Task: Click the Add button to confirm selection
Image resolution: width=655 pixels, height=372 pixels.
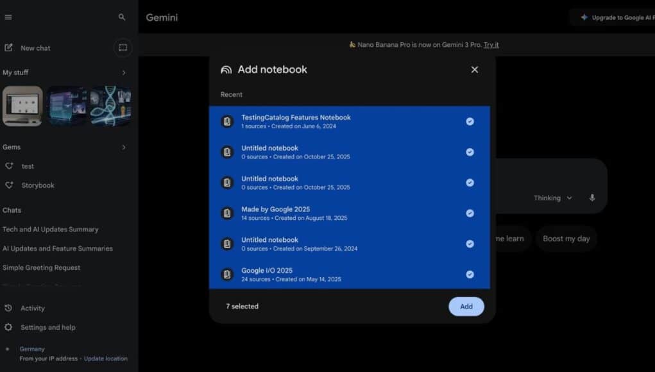Action: 466,307
